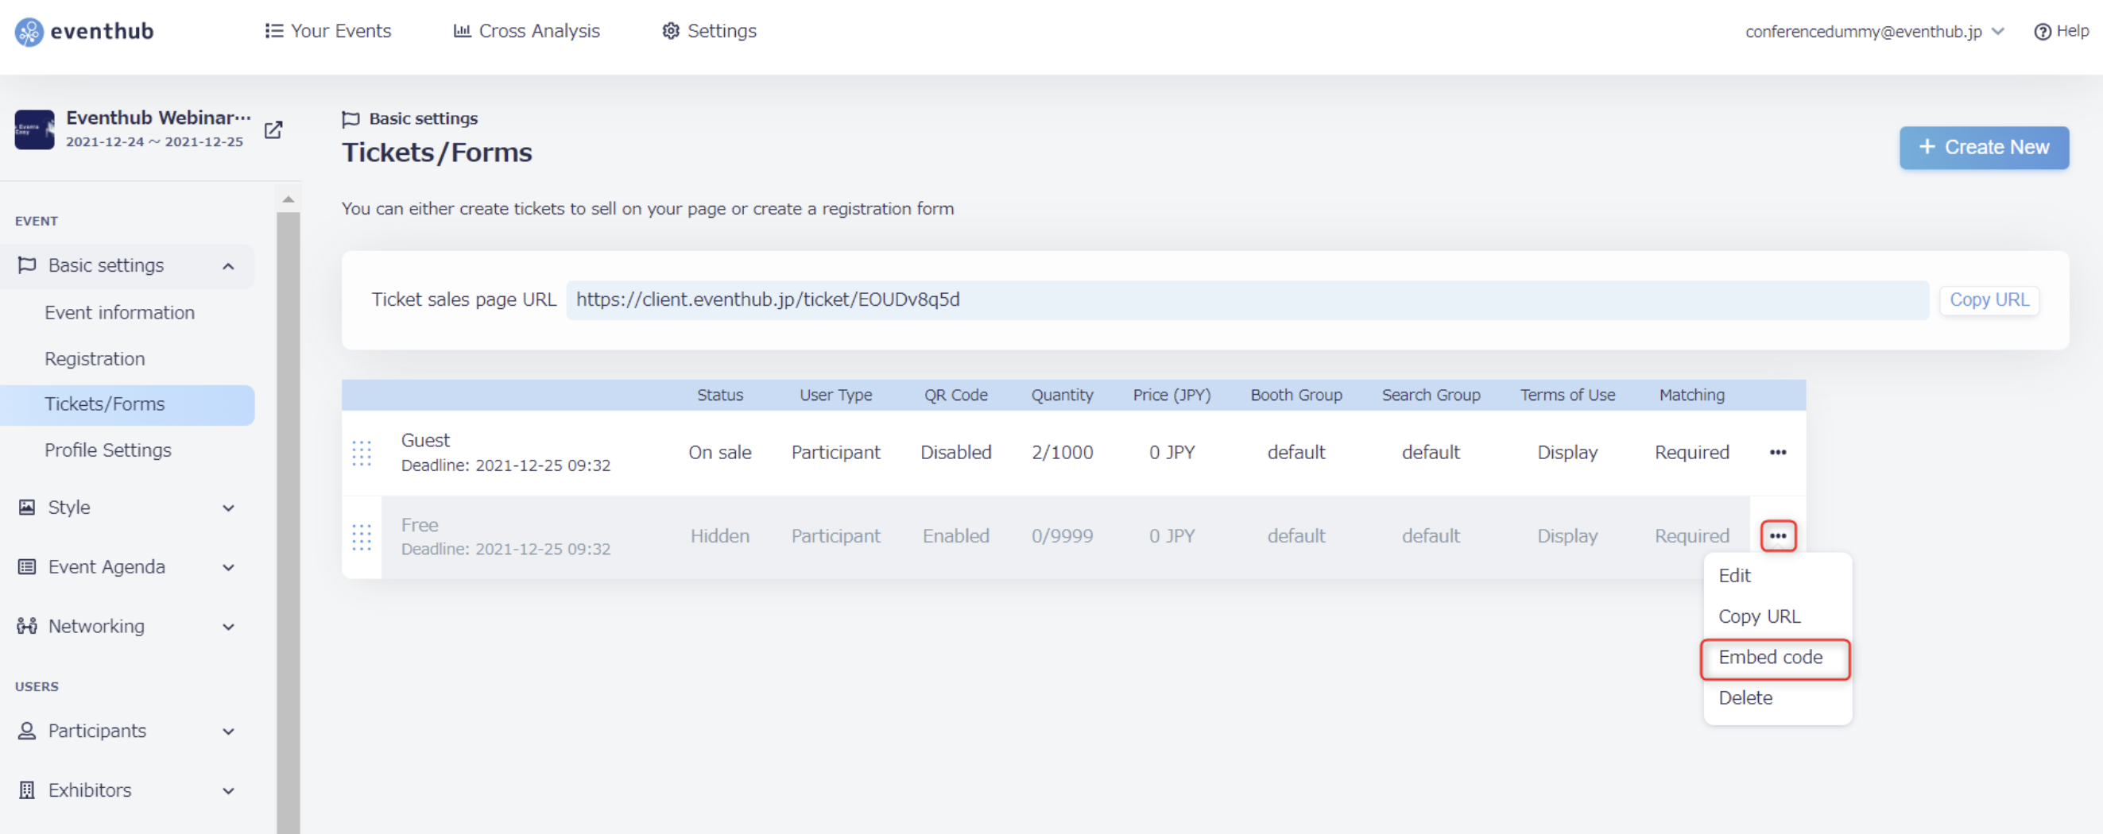Image resolution: width=2103 pixels, height=834 pixels.
Task: Click the drag handle for Guest ticket
Action: pos(362,453)
